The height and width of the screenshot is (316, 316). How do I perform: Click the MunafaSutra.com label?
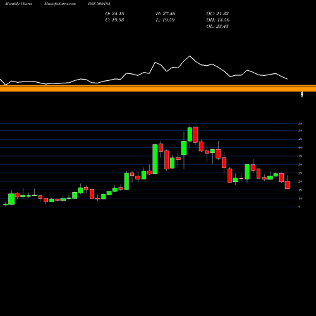(60, 4)
